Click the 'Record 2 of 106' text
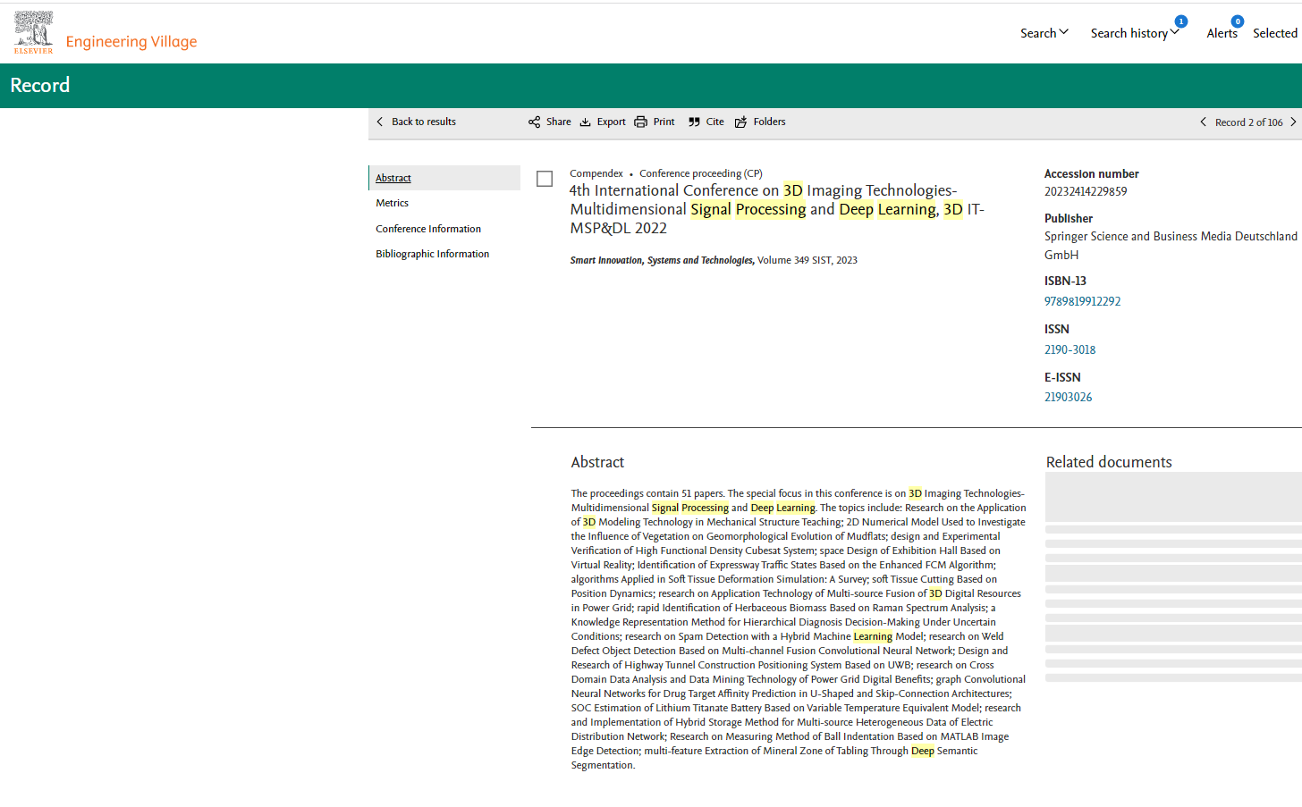This screenshot has height=807, width=1302. coord(1248,122)
